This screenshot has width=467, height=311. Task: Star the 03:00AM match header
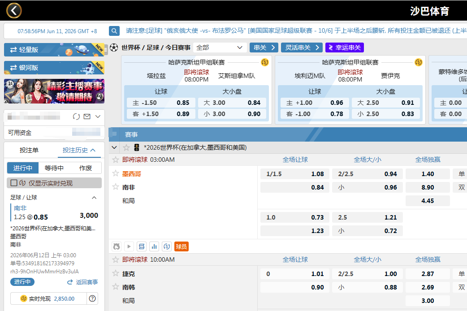[x=116, y=160]
